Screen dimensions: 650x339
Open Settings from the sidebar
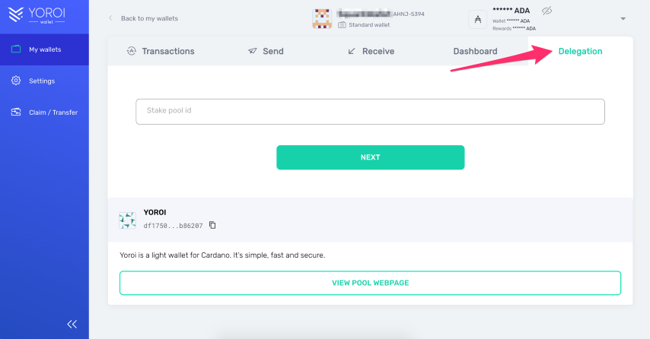coord(42,81)
